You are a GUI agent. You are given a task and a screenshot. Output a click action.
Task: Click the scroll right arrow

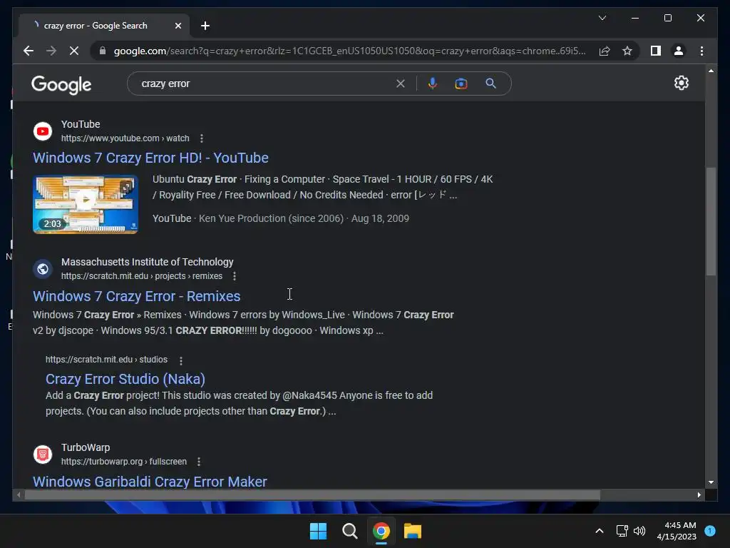click(x=699, y=495)
